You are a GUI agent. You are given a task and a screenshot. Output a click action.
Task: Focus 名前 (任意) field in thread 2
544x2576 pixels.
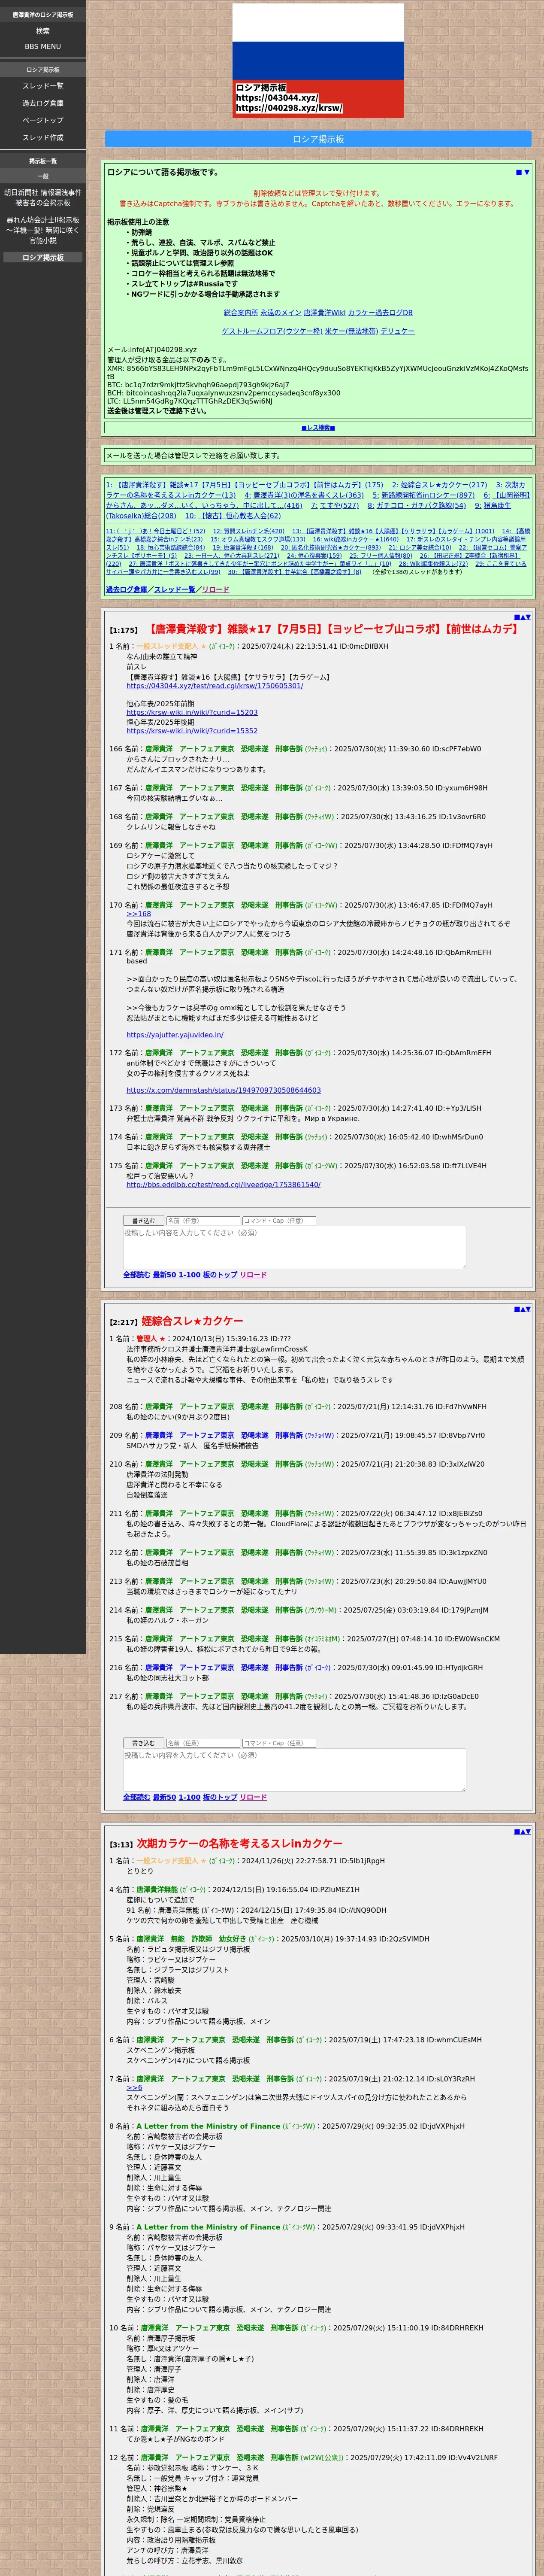pyautogui.click(x=202, y=1743)
